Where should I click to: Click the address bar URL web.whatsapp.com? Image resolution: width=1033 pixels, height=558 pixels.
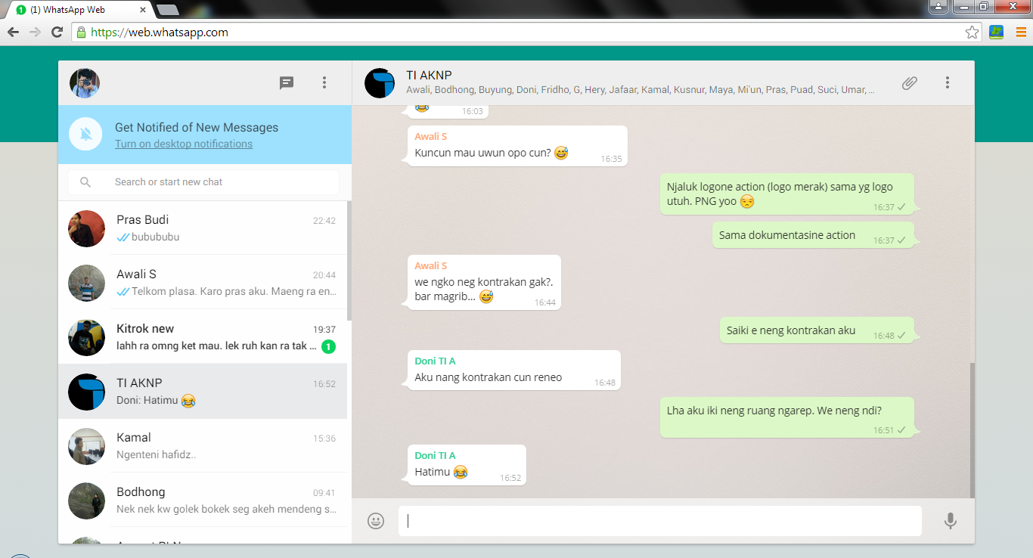[x=160, y=33]
